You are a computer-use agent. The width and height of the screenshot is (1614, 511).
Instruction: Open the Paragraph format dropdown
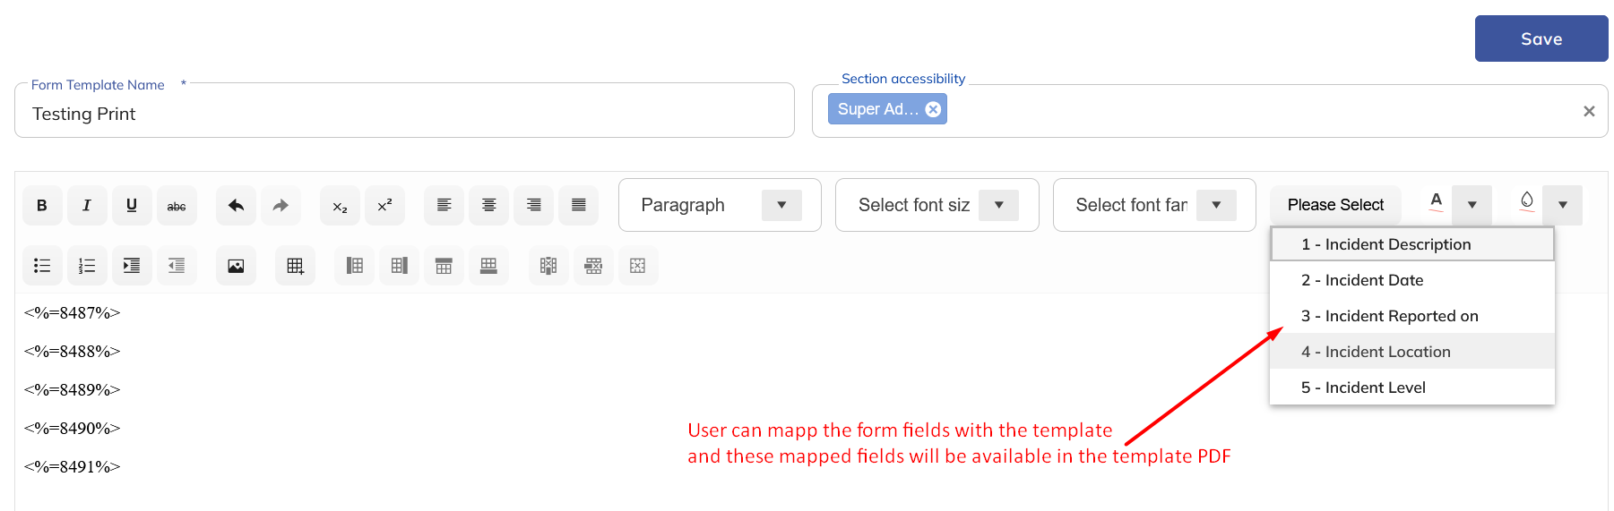pos(781,205)
